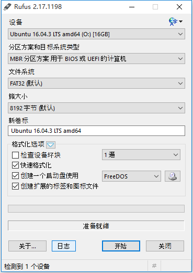
Task: Toggle 创建扩展的标签和图标文件 checkbox
Action: 15,186
